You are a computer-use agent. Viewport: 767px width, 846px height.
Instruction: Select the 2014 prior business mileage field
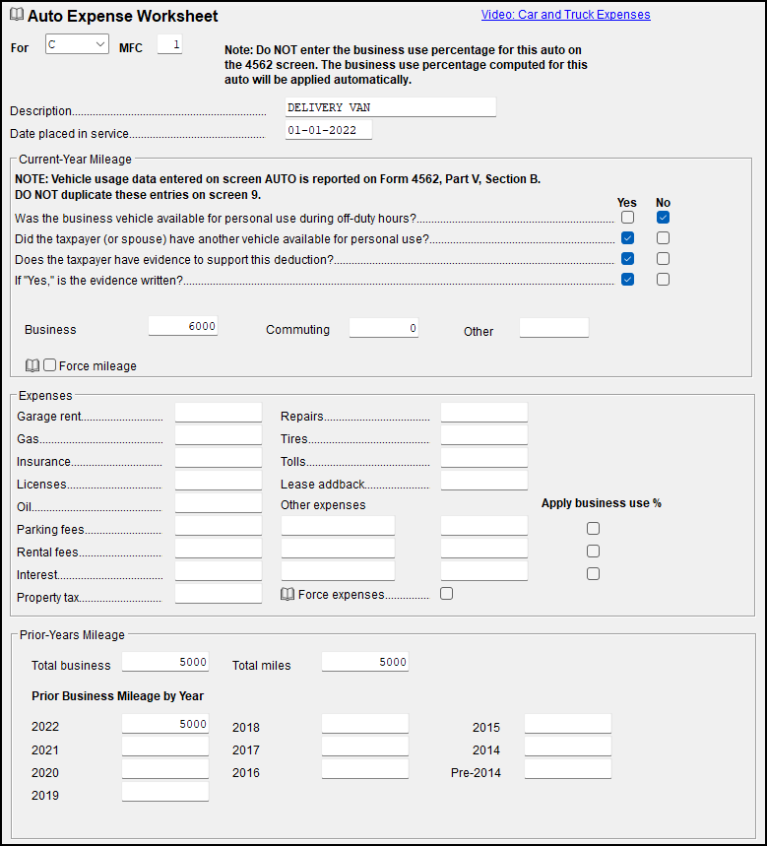coord(568,747)
